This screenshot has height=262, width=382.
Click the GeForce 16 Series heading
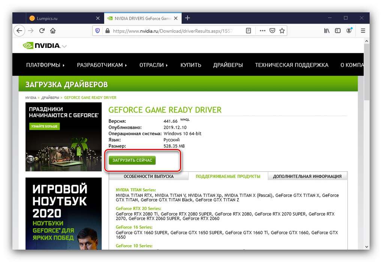134,227
